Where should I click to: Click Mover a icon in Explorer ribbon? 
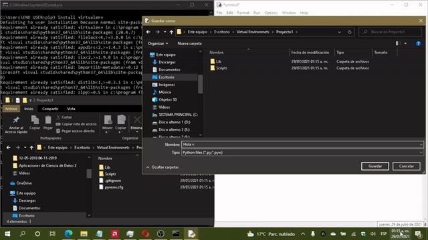(108, 124)
